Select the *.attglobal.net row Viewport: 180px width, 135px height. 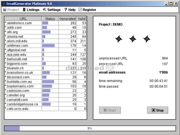coord(45,50)
